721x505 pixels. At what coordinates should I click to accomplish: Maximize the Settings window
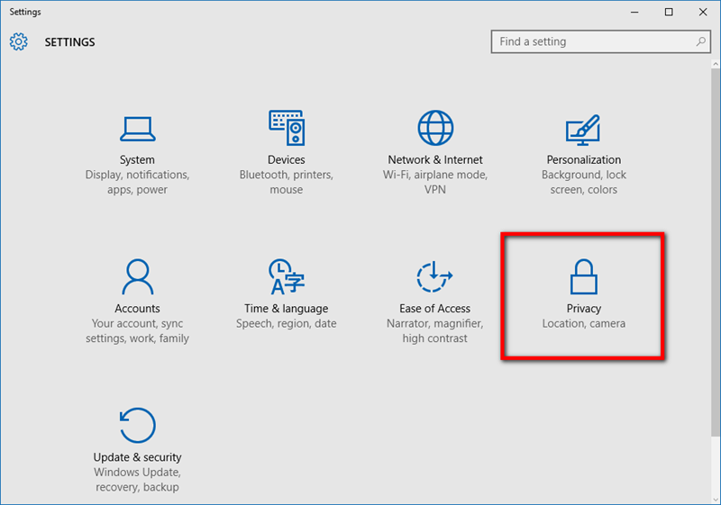pyautogui.click(x=669, y=12)
